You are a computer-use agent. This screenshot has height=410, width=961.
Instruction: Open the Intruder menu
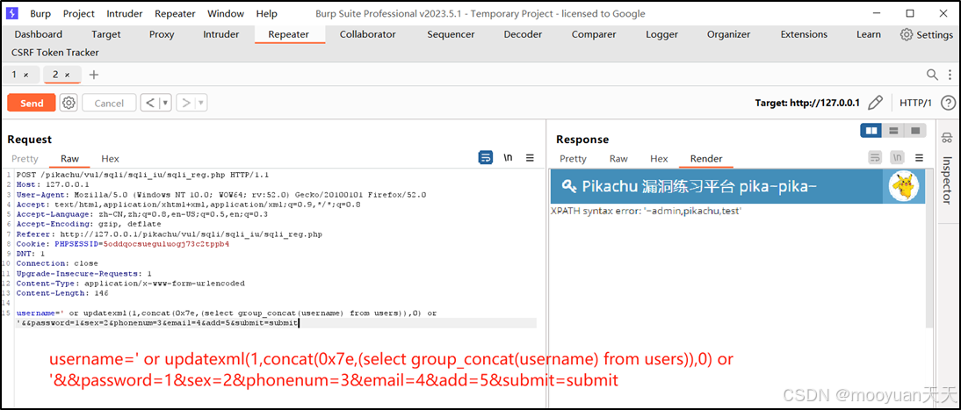tap(125, 13)
